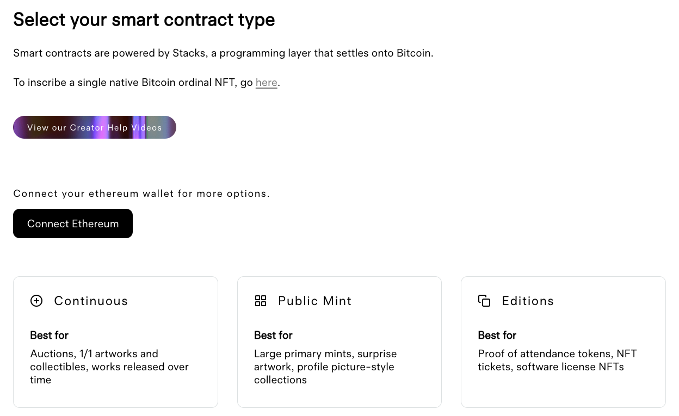This screenshot has height=416, width=679.
Task: Click the Proof of attendance tokens description
Action: pos(557,360)
